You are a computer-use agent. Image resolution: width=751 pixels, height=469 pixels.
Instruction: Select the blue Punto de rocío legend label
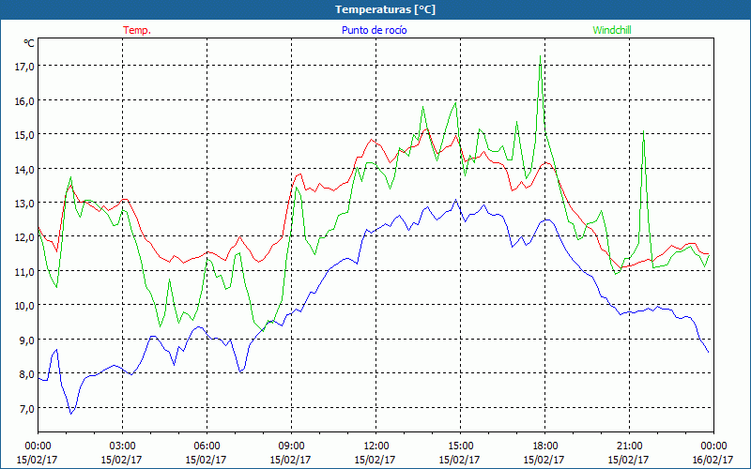[x=374, y=30]
